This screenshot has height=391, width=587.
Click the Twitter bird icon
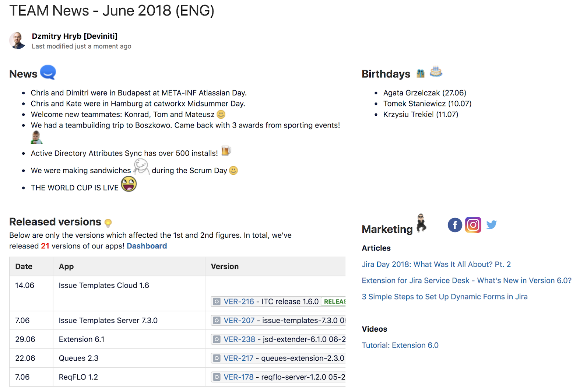point(492,224)
